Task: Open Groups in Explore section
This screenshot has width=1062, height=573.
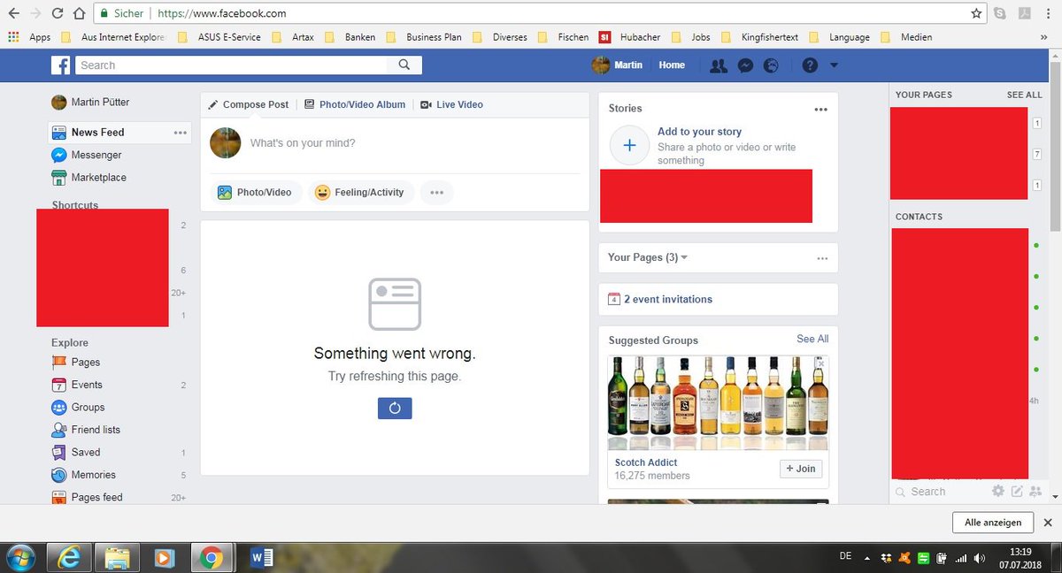Action: [x=78, y=408]
